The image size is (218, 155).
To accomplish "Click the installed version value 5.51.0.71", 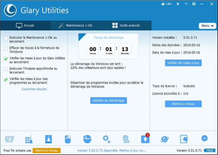I will pyautogui.click(x=190, y=37).
